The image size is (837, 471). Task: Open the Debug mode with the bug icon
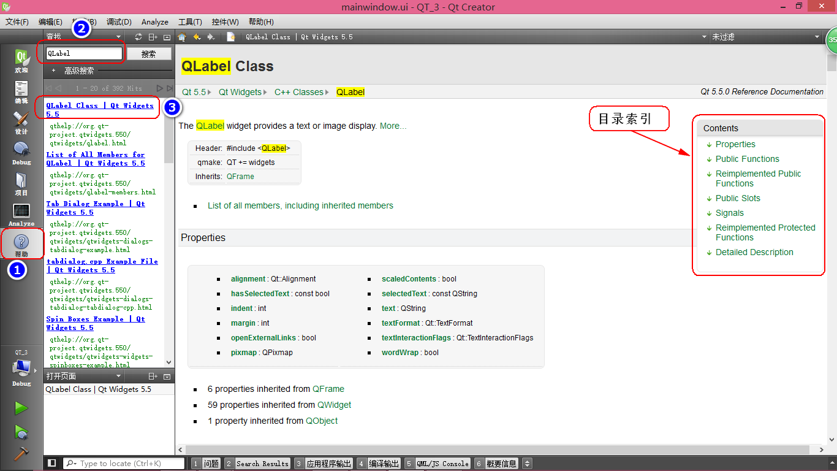(21, 153)
